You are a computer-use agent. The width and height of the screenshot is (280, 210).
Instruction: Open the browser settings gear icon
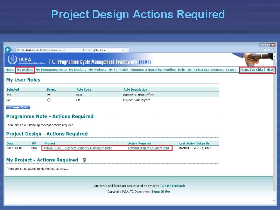(273, 50)
